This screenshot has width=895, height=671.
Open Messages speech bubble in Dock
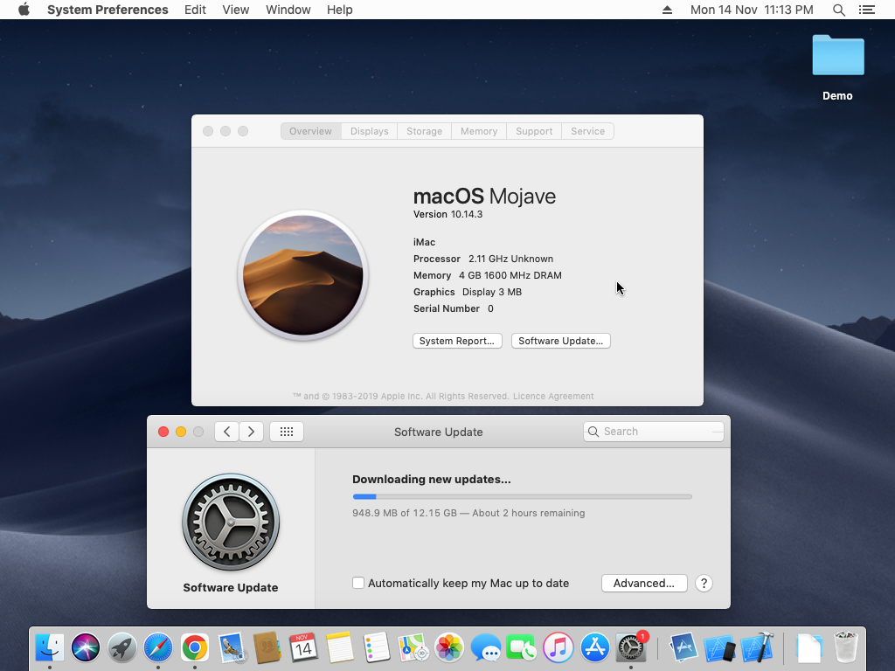coord(486,649)
